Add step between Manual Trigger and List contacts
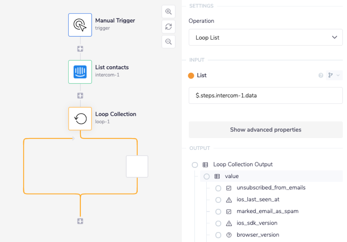 [80, 49]
